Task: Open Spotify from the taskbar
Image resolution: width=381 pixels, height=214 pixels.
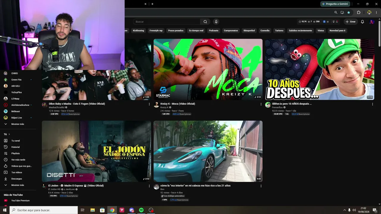Action: click(141, 210)
